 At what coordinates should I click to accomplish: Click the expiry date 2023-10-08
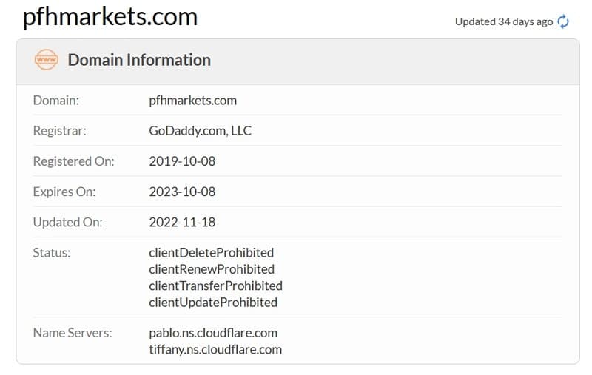point(182,192)
